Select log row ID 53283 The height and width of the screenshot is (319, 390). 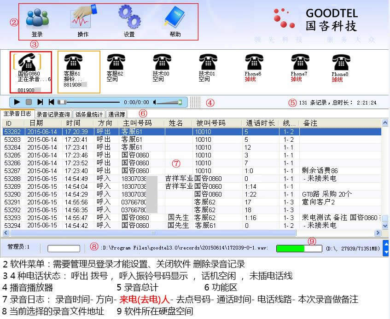coord(192,139)
